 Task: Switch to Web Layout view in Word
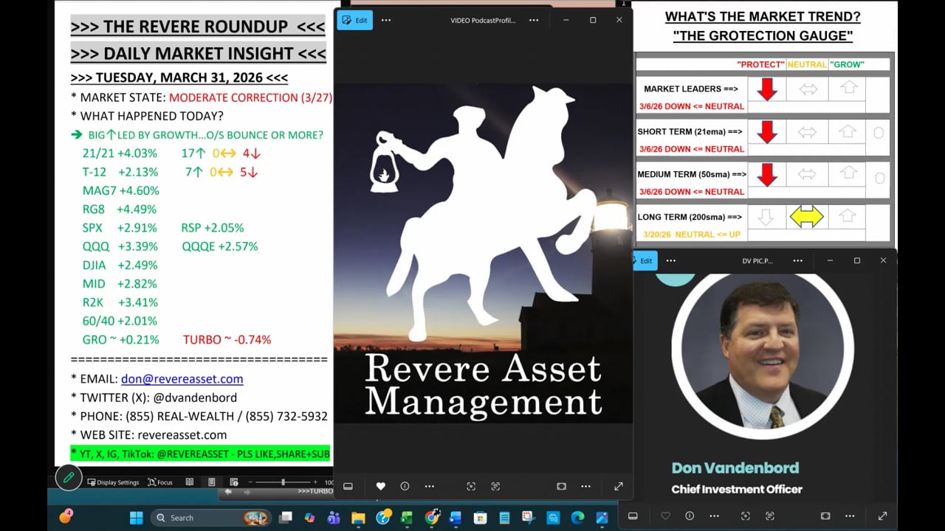pyautogui.click(x=233, y=482)
